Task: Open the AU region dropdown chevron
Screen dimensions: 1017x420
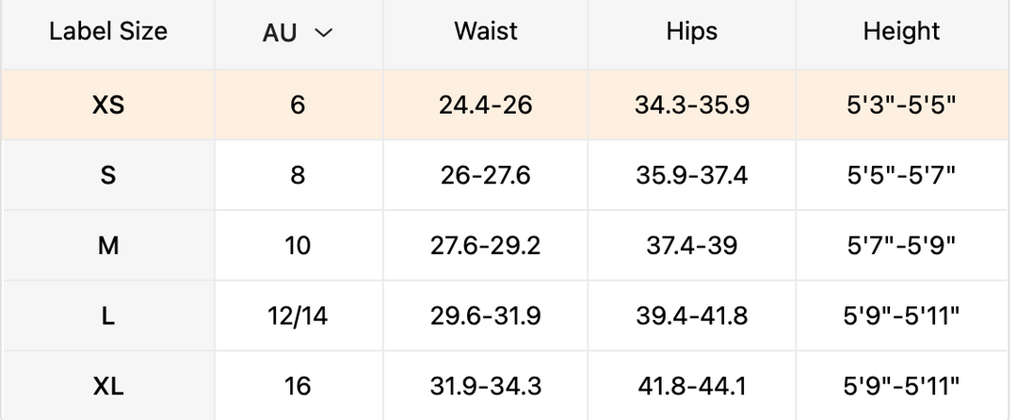Action: click(x=323, y=33)
